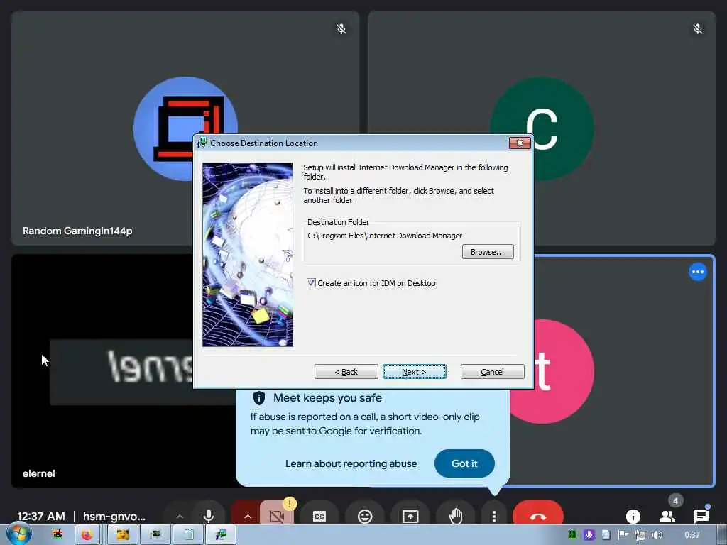Open the three-dot options on the highlighted tile
Screen dimensions: 727x545
coord(697,272)
